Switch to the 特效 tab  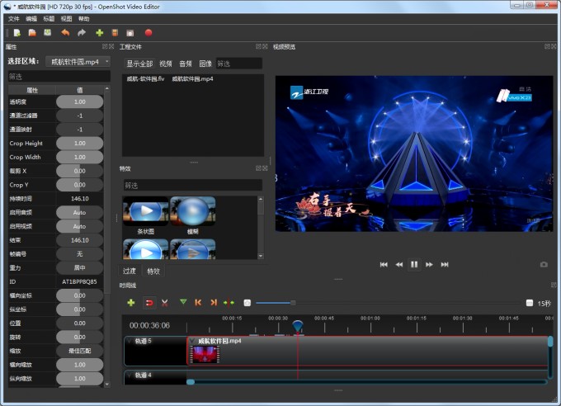pyautogui.click(x=153, y=271)
